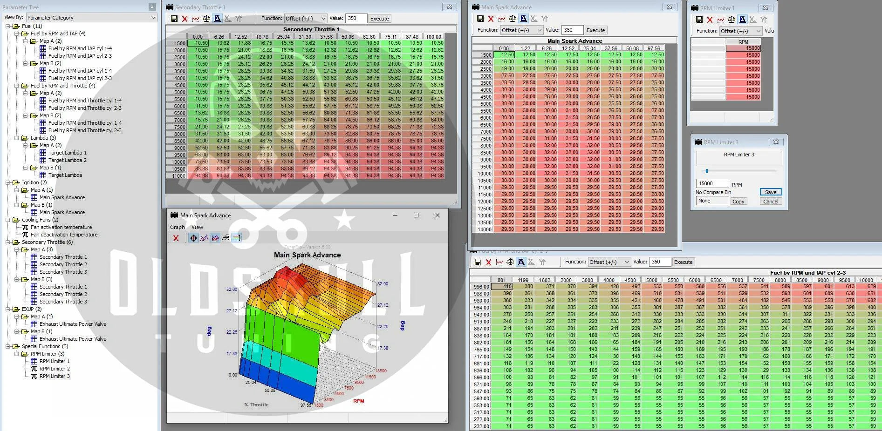882x431 pixels.
Task: Click Save button in RPM Limiter 3 dialog
Action: (x=770, y=192)
